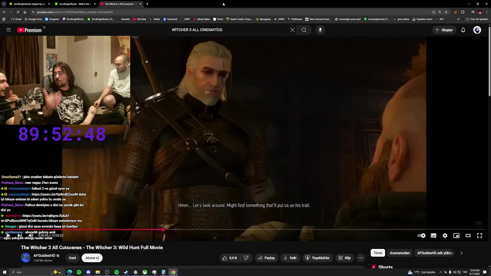Open the Tüm Yer İşaretleri bookmarks folder
This screenshot has width=491, height=276.
(x=477, y=19)
